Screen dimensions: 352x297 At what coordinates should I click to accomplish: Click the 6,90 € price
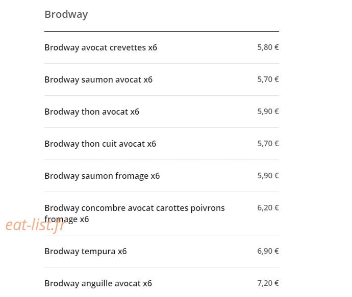click(x=268, y=251)
